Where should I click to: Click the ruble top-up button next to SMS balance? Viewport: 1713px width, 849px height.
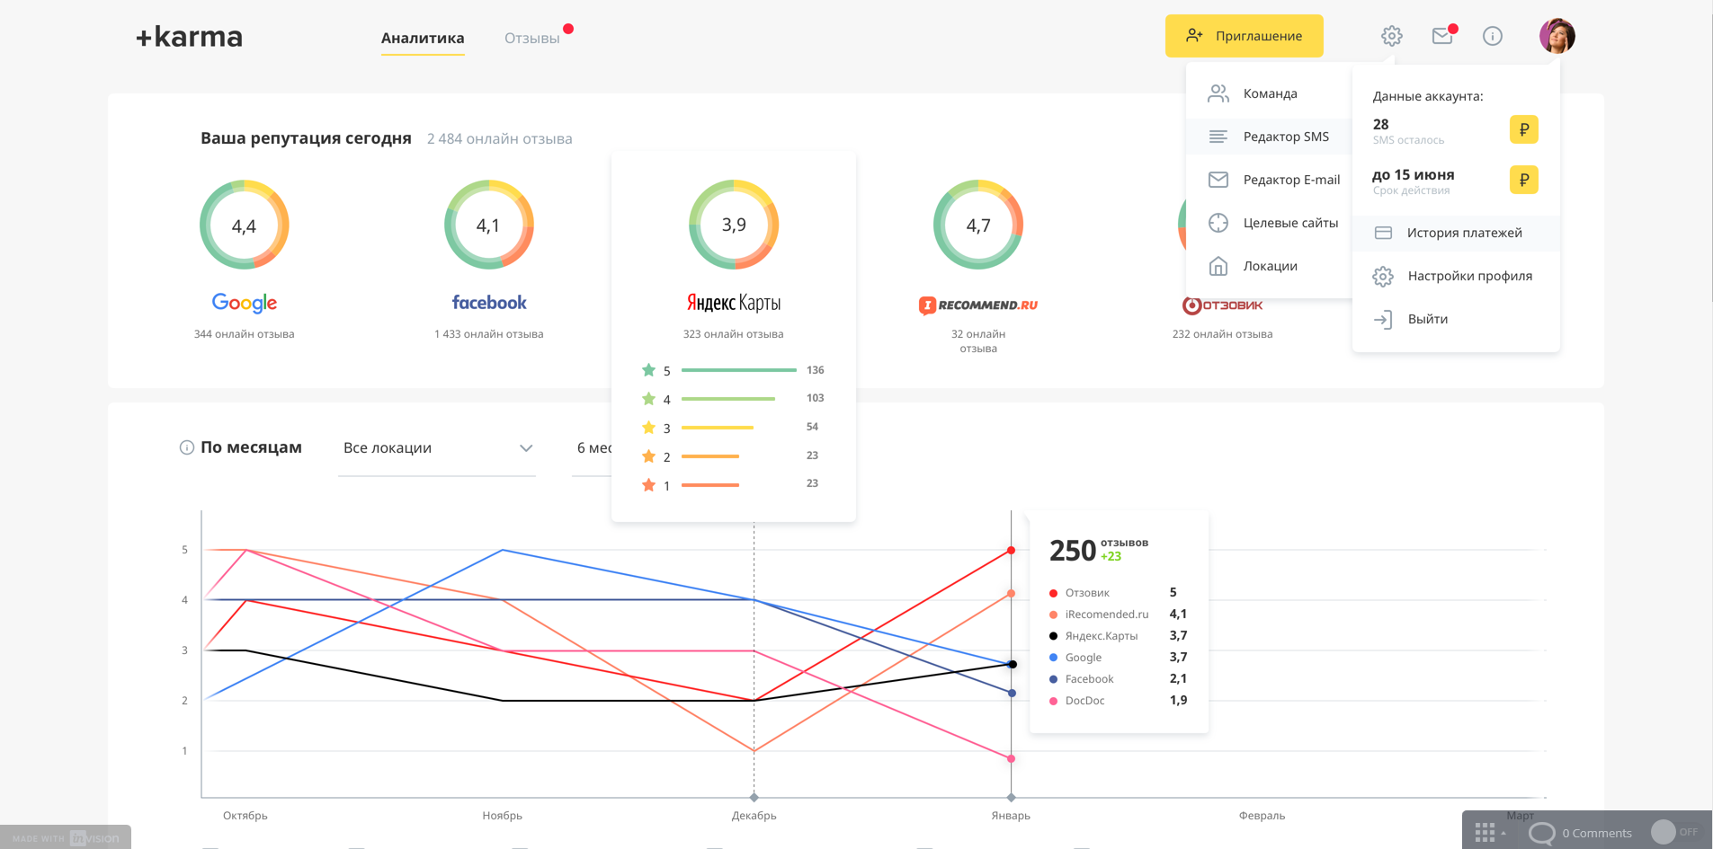[1523, 129]
